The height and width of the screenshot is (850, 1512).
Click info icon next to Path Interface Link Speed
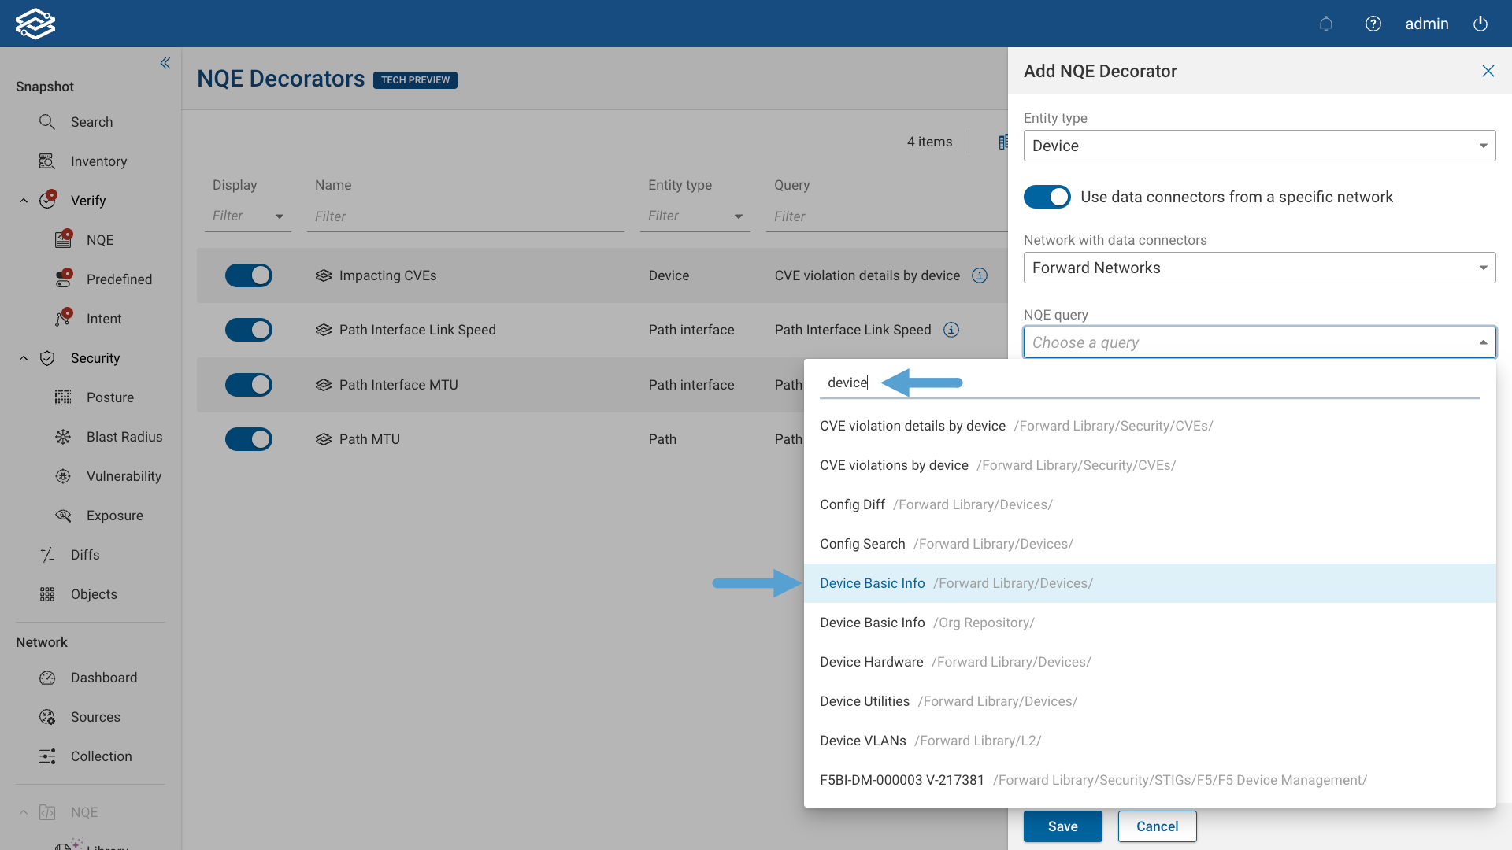point(951,330)
